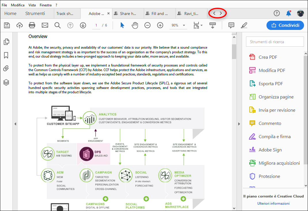Click the Condividi share button
The image size is (308, 211).
[285, 25]
